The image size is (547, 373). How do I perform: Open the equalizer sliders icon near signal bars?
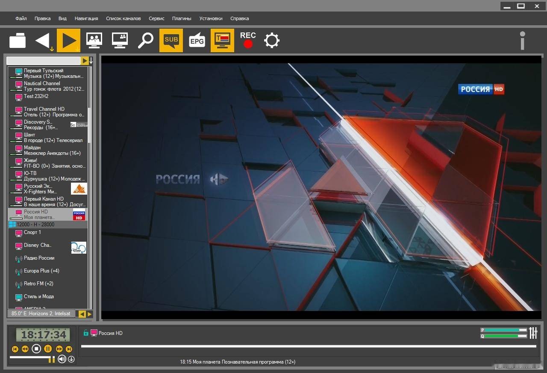point(533,333)
